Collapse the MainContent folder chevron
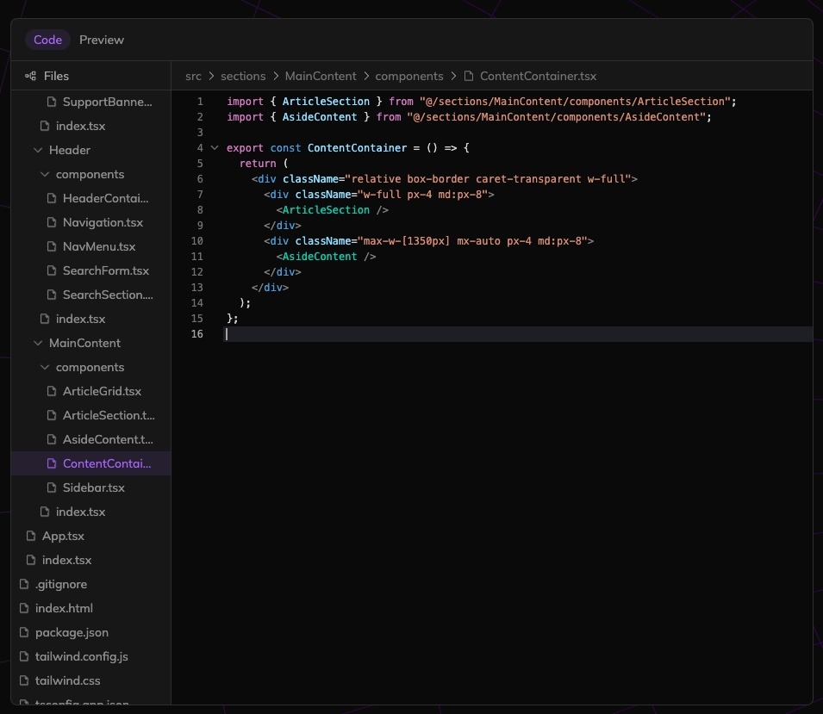 (x=38, y=343)
